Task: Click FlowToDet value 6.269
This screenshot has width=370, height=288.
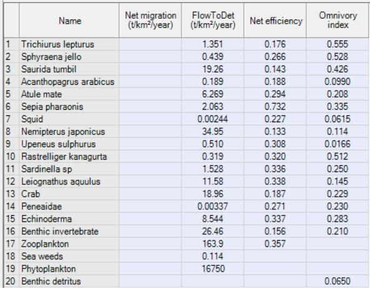Action: pyautogui.click(x=213, y=94)
